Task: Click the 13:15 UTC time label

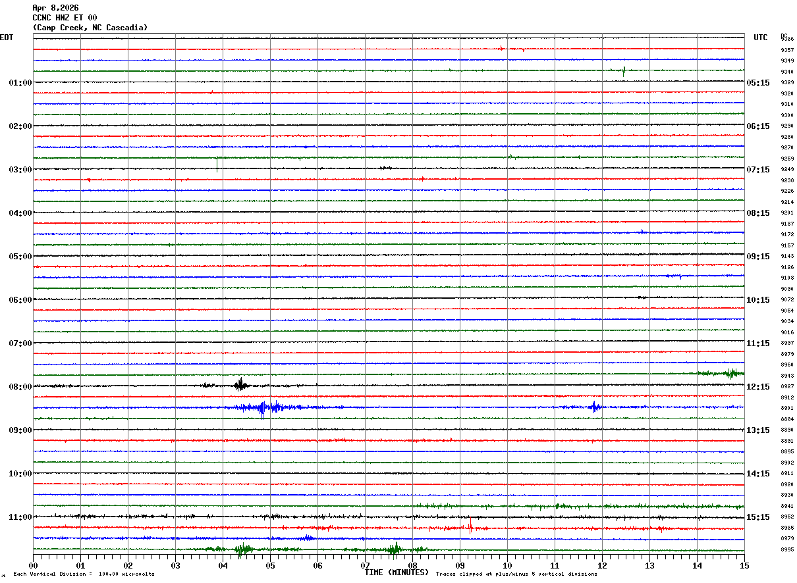Action: (758, 430)
